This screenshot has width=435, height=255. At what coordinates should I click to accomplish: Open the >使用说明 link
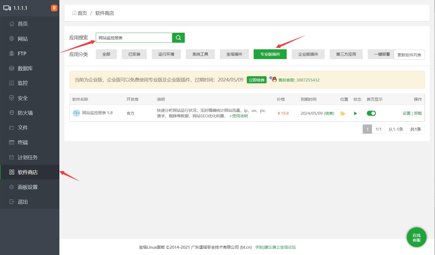pos(238,116)
